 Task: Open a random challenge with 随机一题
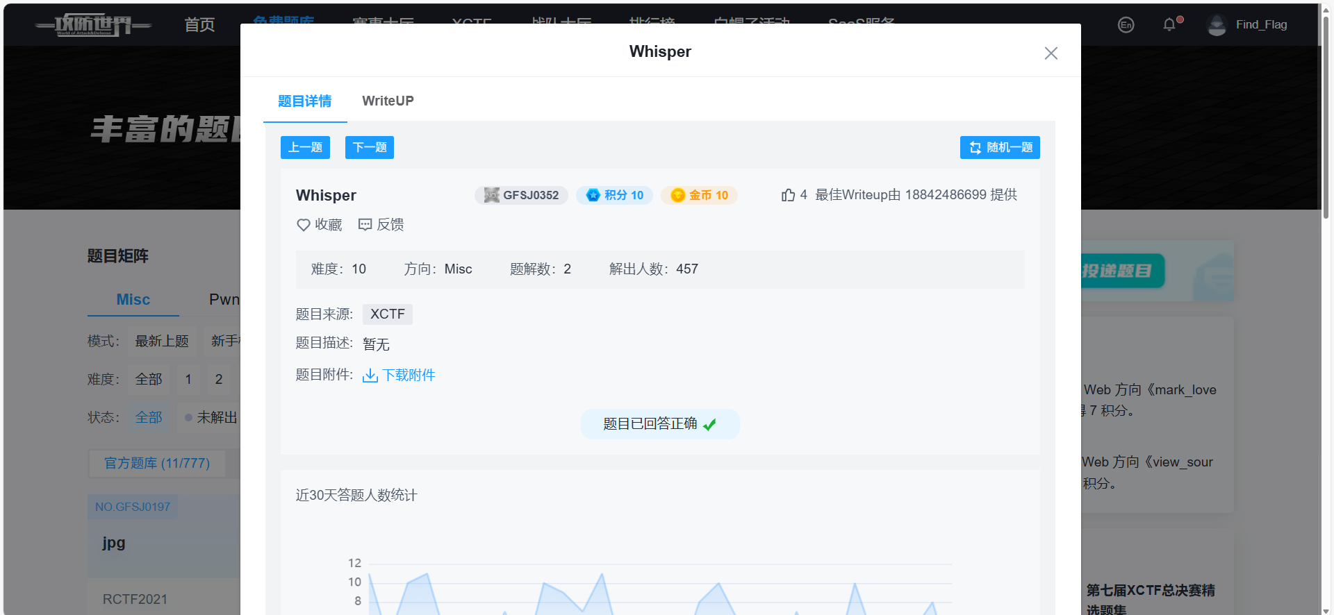(x=1000, y=147)
